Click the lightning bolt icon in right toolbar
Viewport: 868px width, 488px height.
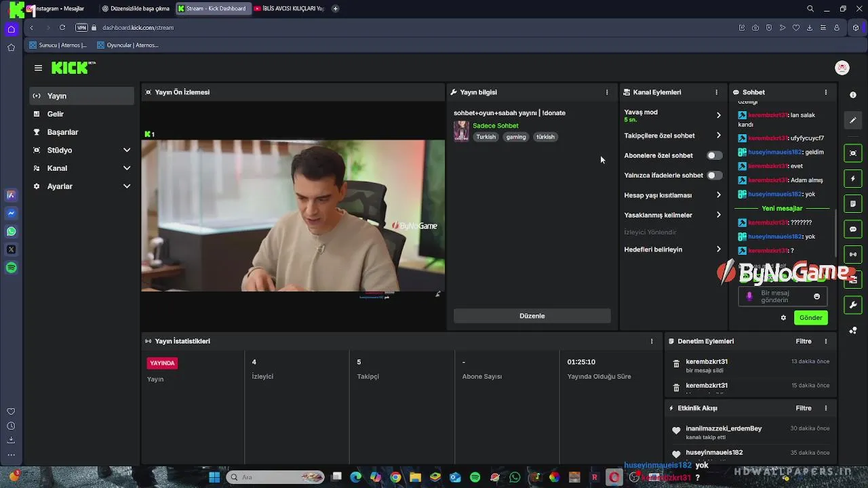coord(853,179)
